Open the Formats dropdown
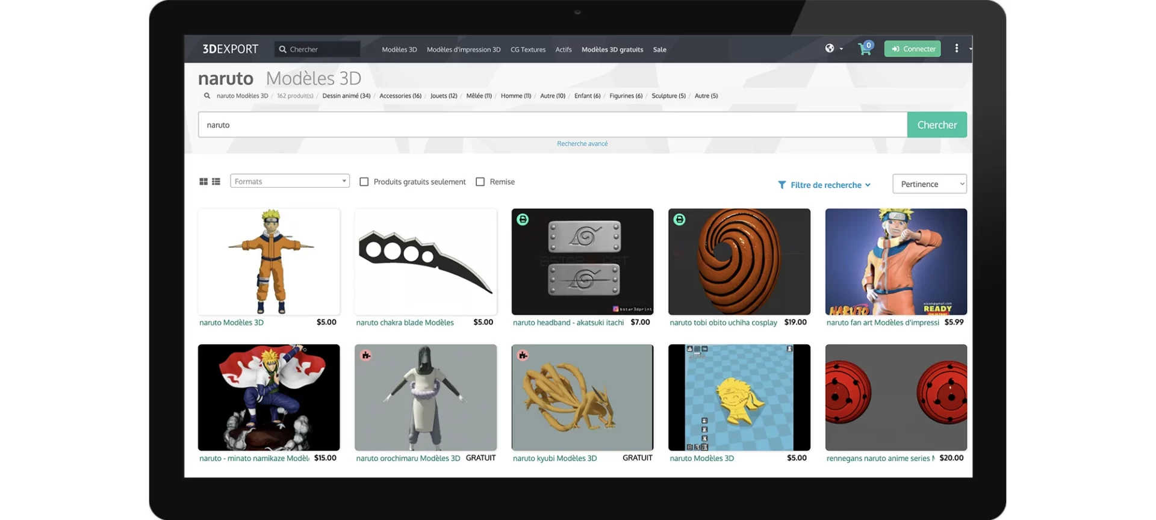 pyautogui.click(x=290, y=181)
